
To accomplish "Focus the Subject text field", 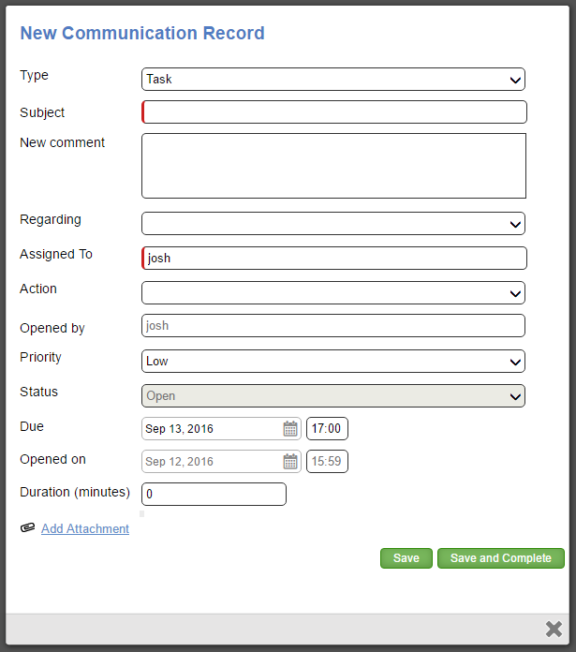I will (334, 112).
